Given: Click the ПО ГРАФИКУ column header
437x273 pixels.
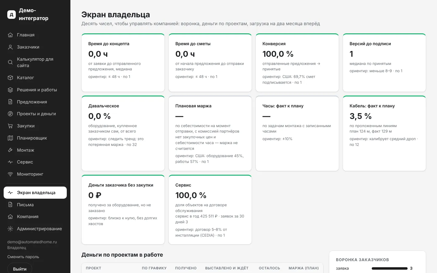Looking at the screenshot, I should (x=154, y=268).
